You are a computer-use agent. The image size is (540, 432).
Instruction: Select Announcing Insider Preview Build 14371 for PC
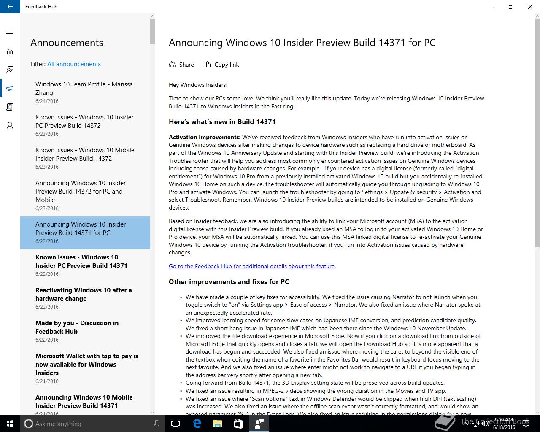coord(85,233)
